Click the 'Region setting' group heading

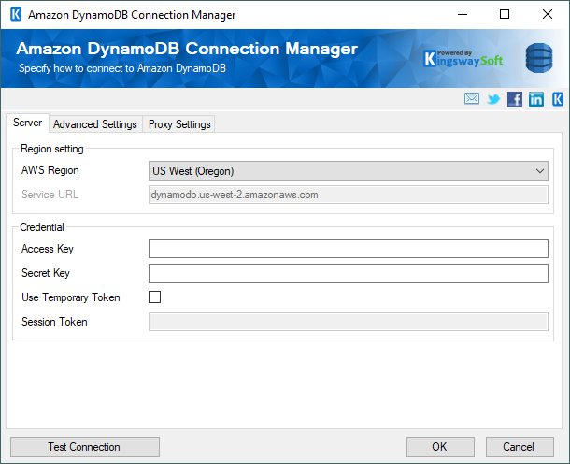pyautogui.click(x=52, y=149)
